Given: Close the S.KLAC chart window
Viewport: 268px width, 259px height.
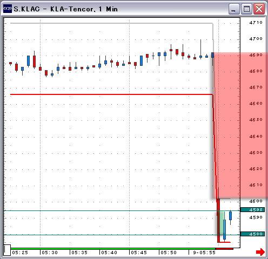Looking at the screenshot, I should [259, 9].
